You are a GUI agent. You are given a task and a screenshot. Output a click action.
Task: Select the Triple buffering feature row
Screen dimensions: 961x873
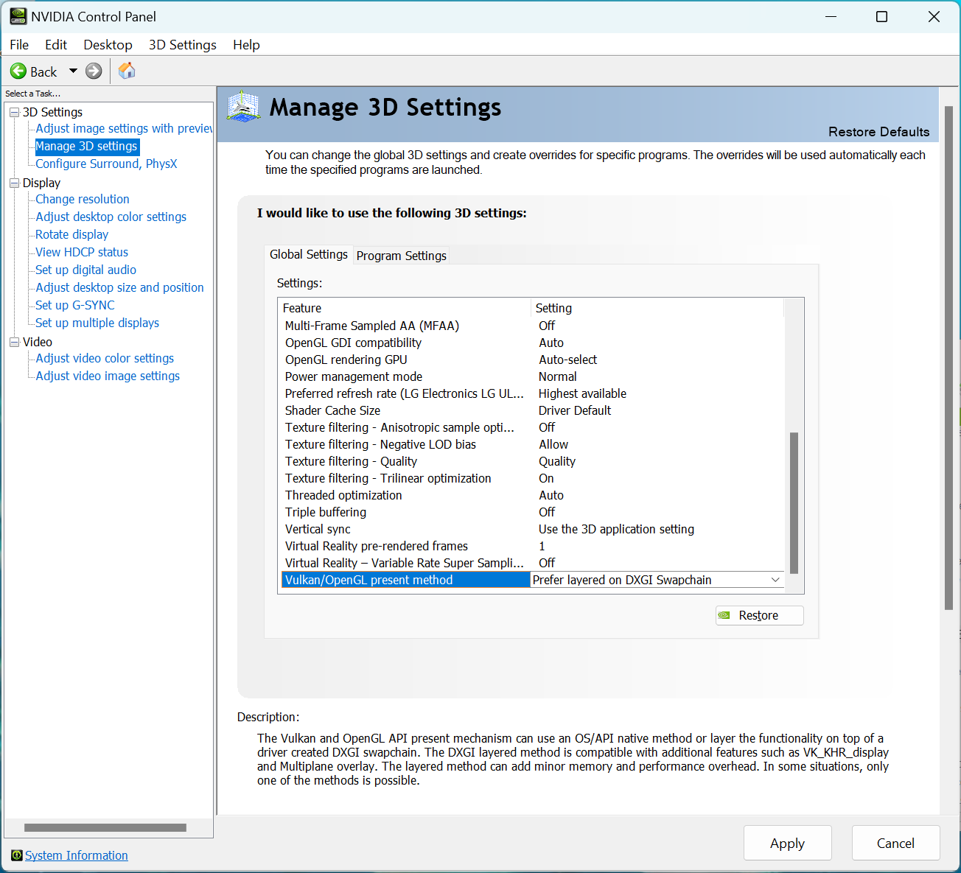coord(326,512)
